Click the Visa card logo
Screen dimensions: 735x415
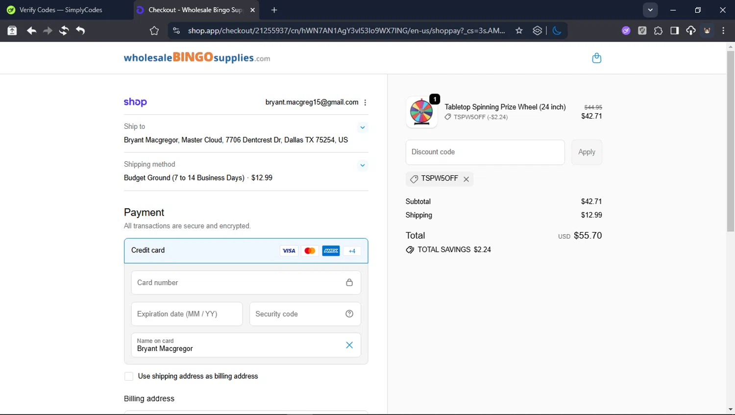[289, 251]
